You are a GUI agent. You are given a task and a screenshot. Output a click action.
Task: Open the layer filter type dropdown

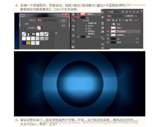click(113, 12)
